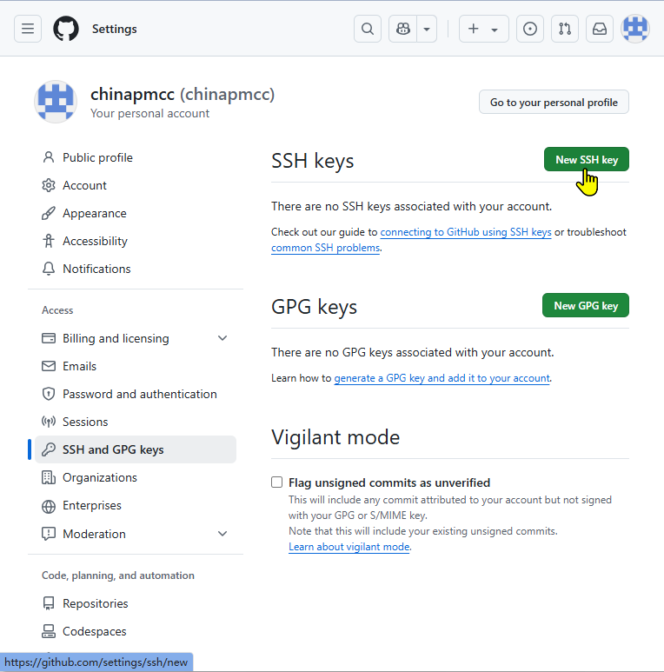Expand the Billing and licensing section
Viewport: 664px width, 672px height.
click(222, 338)
